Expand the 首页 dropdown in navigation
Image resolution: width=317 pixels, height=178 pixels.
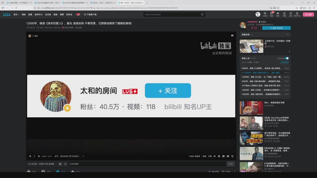[x=16, y=15]
